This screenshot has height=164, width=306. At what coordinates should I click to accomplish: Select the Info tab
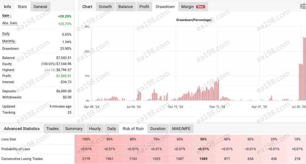pyautogui.click(x=8, y=7)
